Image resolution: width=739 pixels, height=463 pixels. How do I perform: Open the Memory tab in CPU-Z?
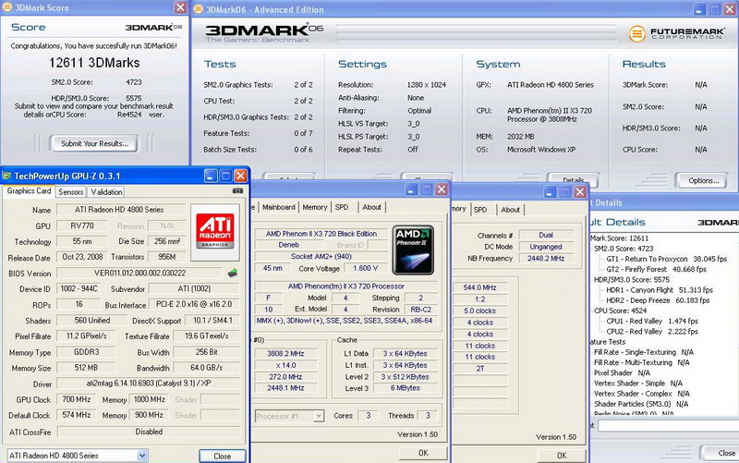(x=315, y=207)
